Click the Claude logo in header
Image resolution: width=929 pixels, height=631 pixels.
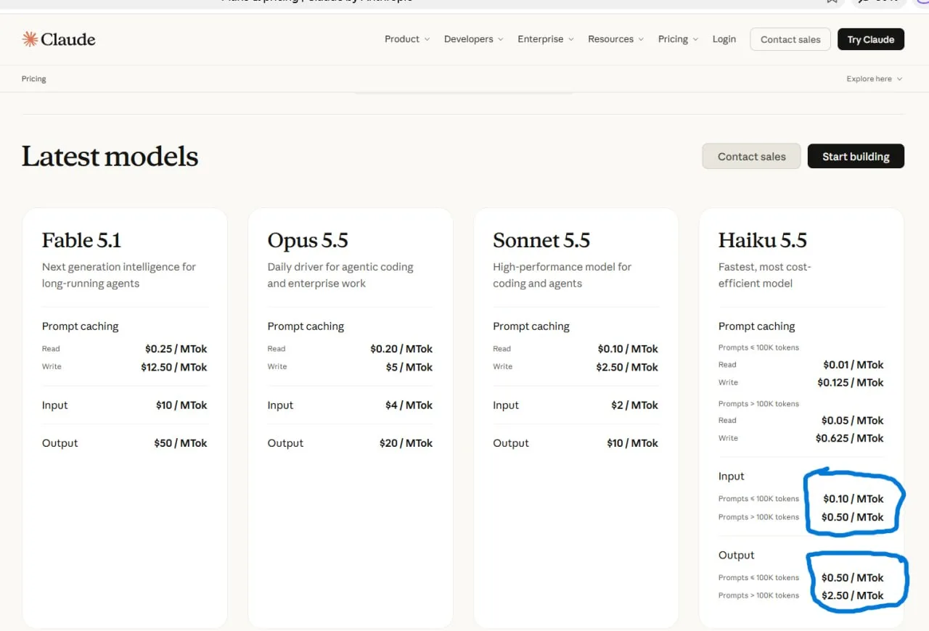point(59,39)
